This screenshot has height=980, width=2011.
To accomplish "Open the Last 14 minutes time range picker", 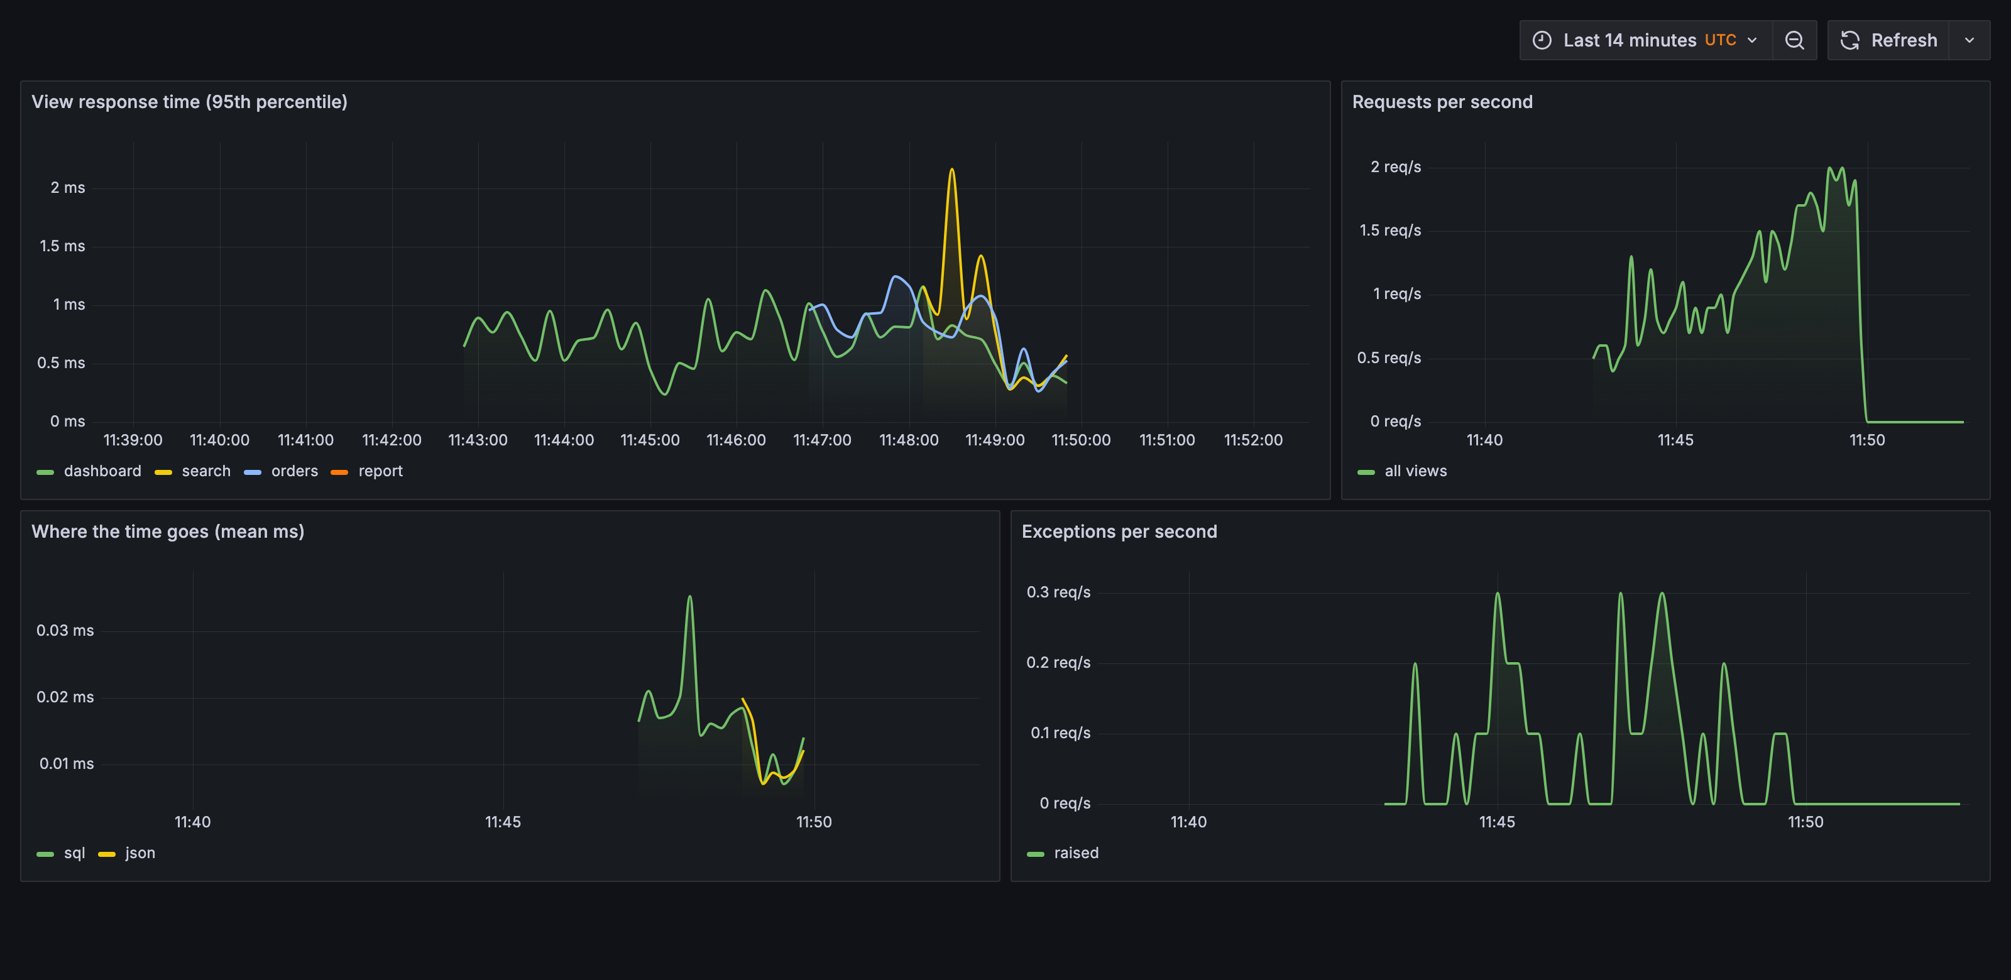I will pos(1646,40).
